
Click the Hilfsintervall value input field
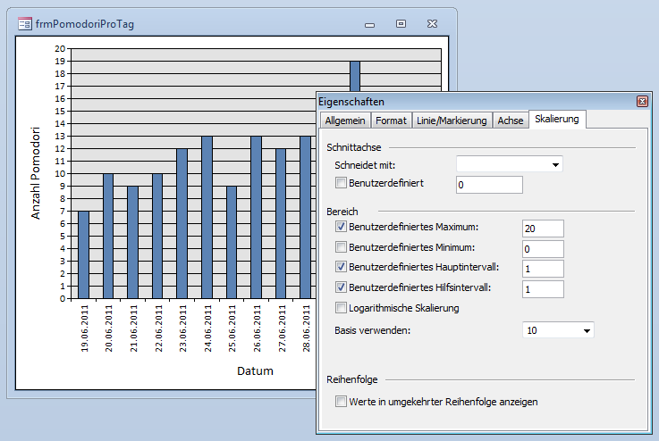(543, 288)
